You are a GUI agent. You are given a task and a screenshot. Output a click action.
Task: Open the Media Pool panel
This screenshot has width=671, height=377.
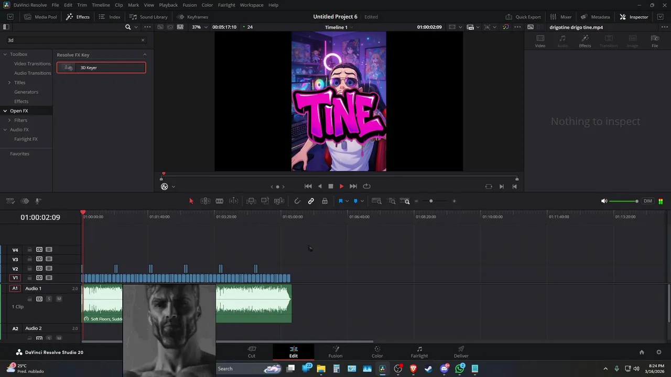[x=41, y=17]
